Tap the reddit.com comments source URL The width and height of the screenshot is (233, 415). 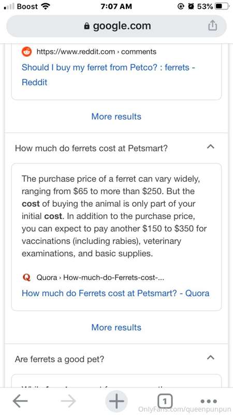coord(96,51)
